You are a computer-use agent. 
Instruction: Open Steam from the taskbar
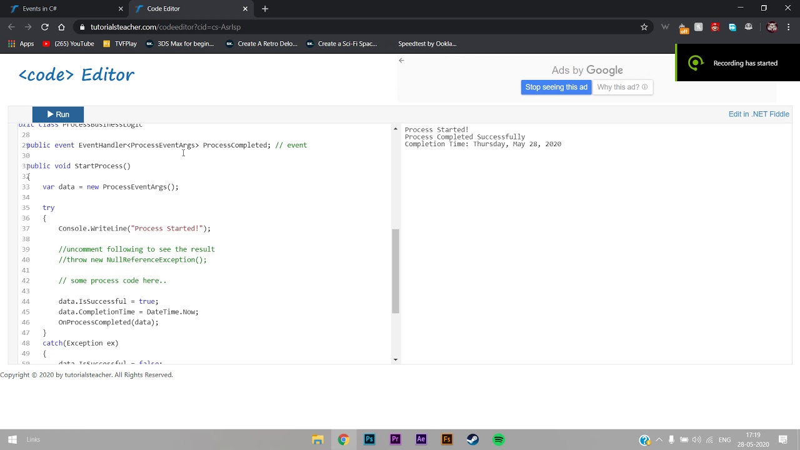coord(472,439)
